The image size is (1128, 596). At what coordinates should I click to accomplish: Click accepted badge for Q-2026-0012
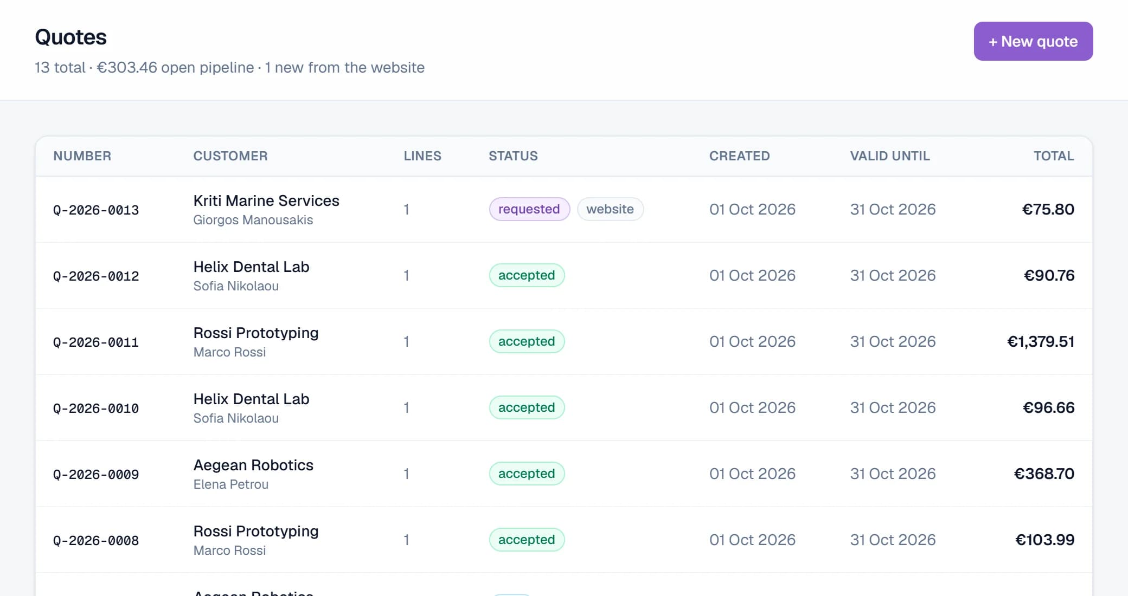point(527,275)
